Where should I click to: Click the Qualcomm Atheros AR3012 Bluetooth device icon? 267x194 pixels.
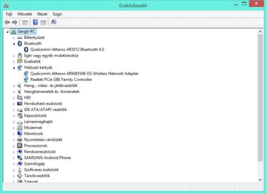26,50
